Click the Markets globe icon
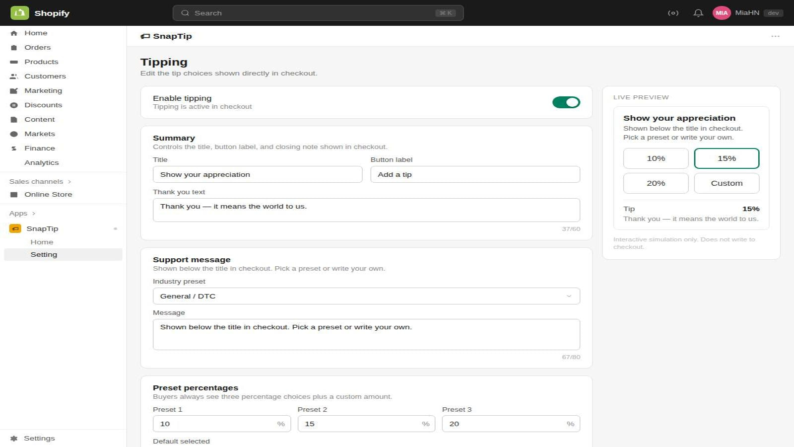Viewport: 794px width, 447px height. click(14, 134)
